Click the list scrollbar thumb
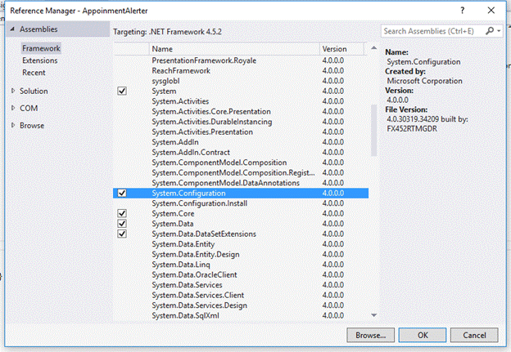511x352 pixels. pos(373,131)
